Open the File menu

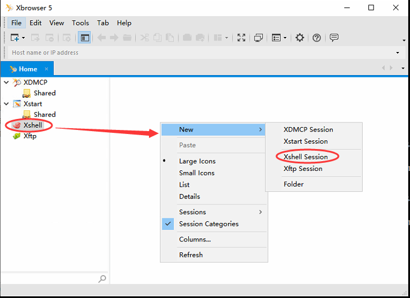[16, 23]
